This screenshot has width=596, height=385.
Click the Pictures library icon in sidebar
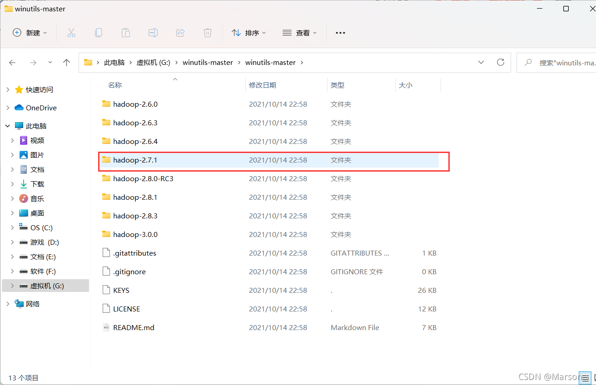[x=24, y=155]
